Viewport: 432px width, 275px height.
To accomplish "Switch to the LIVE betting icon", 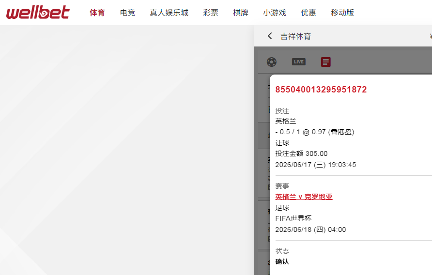I will [299, 62].
